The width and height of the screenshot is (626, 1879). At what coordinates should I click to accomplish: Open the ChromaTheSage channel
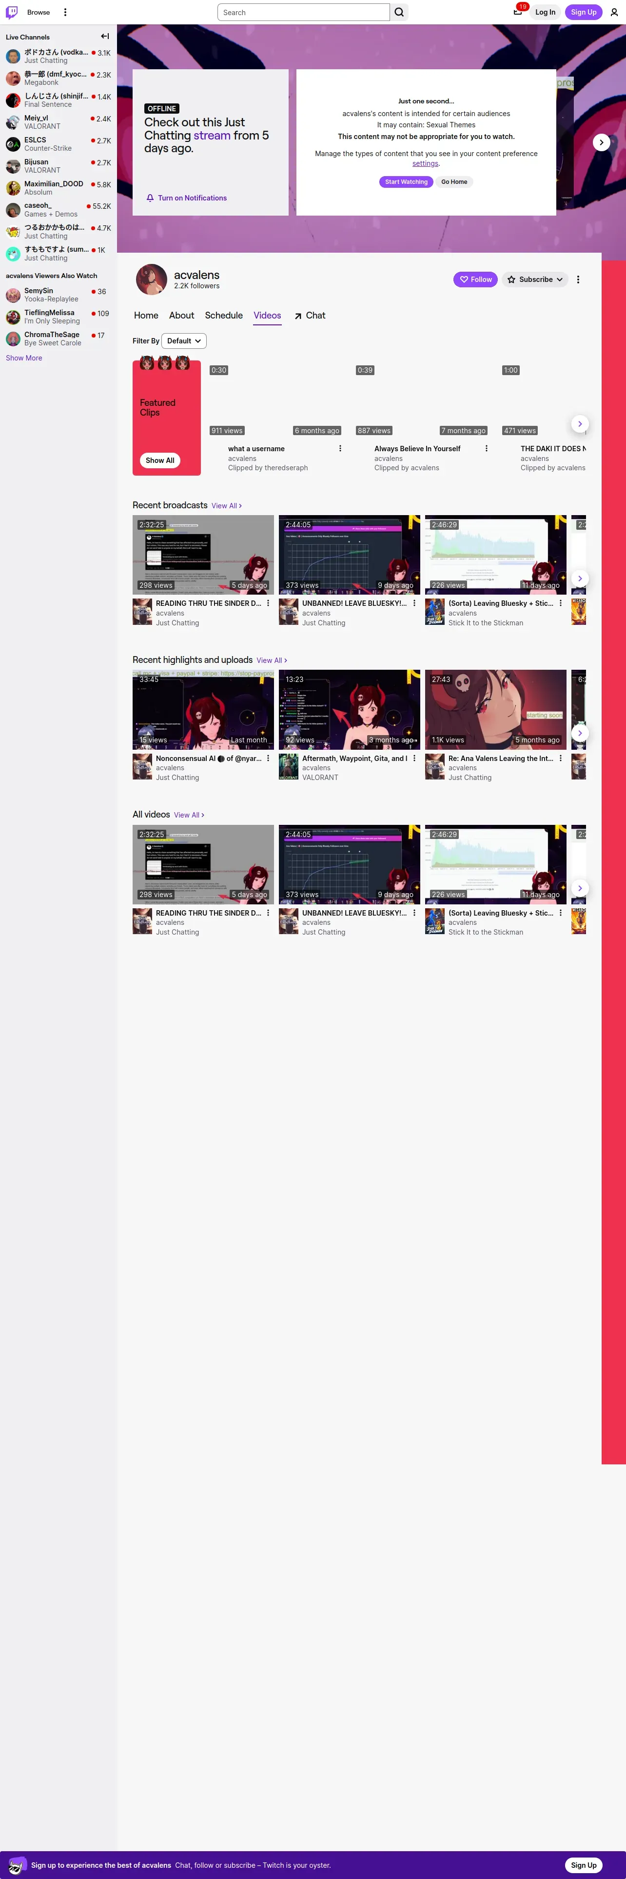(59, 339)
